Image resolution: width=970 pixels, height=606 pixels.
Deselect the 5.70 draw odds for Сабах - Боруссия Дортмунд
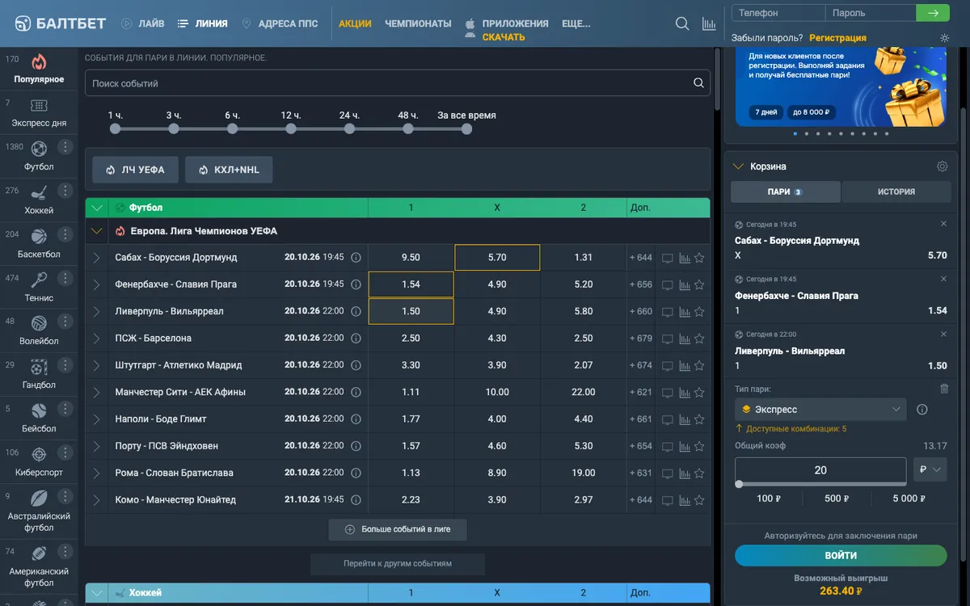pyautogui.click(x=497, y=258)
